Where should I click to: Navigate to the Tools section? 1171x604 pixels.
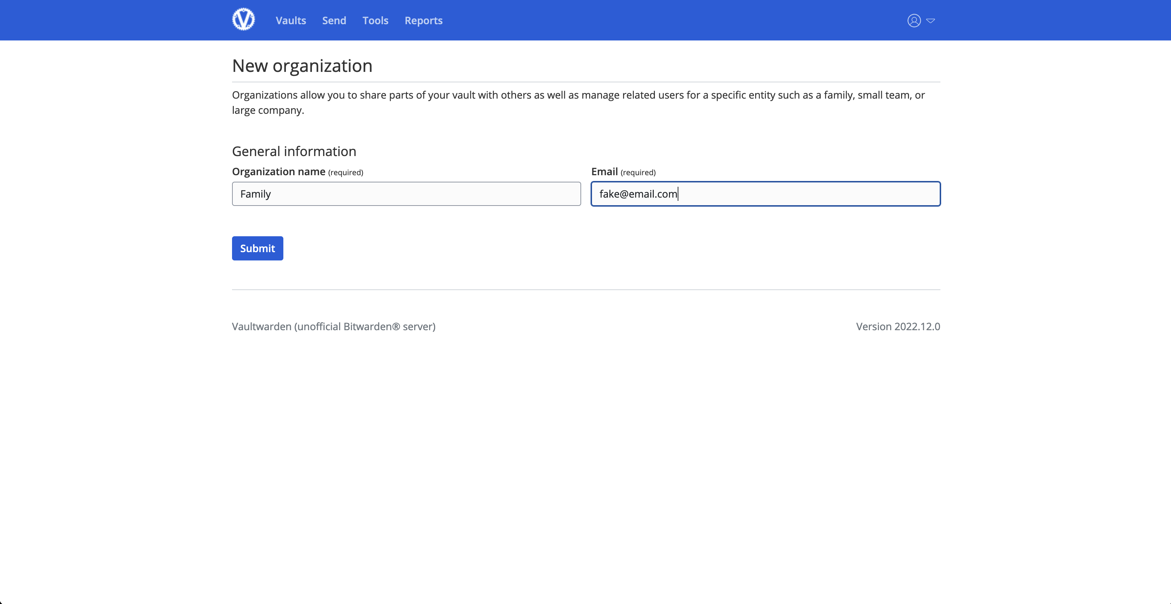point(375,21)
